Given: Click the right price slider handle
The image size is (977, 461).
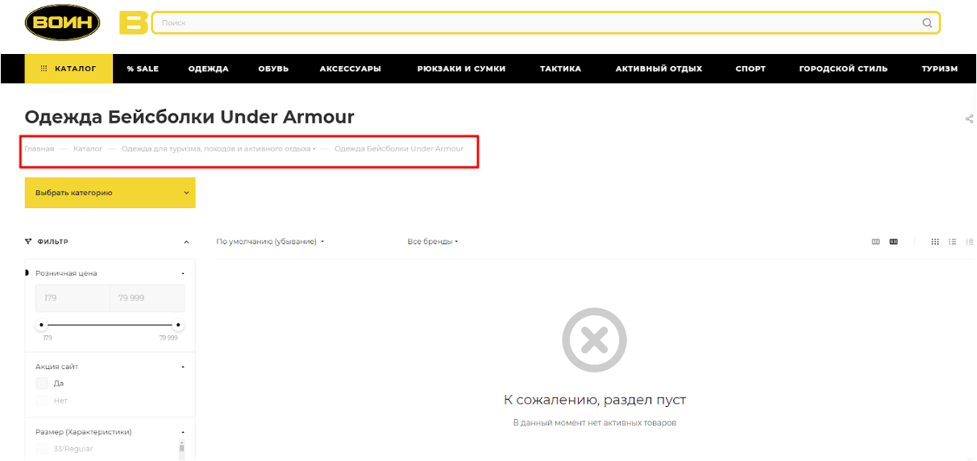Looking at the screenshot, I should (x=178, y=326).
